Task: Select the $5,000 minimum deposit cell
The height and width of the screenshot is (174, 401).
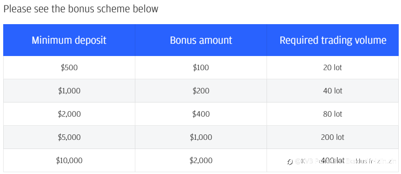Action: (x=69, y=137)
